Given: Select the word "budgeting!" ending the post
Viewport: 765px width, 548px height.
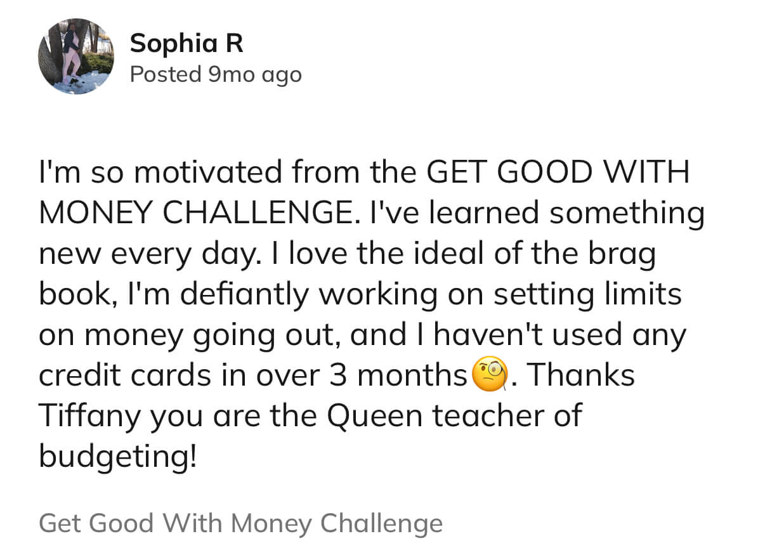Looking at the screenshot, I should tap(119, 457).
